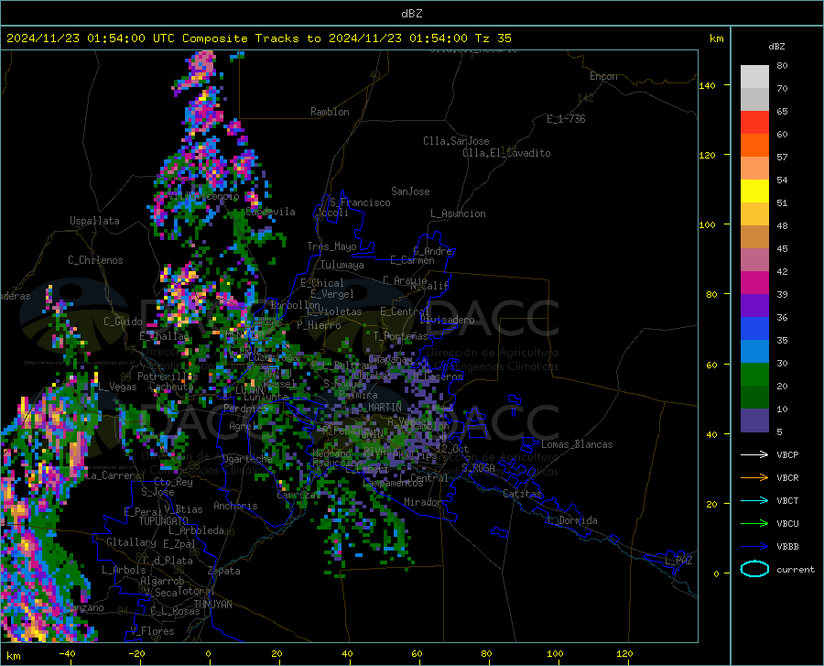
Task: Pick the slate purple 5-10 dBZ swatch
Action: click(x=754, y=420)
